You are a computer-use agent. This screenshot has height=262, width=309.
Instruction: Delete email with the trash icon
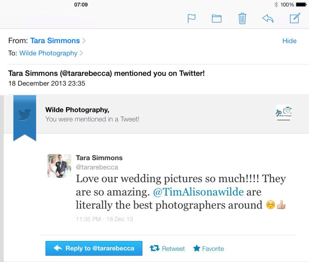(242, 19)
